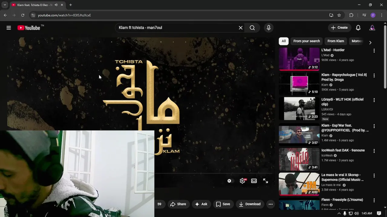
Task: Open more actions ellipsis below the video
Action: [x=271, y=204]
